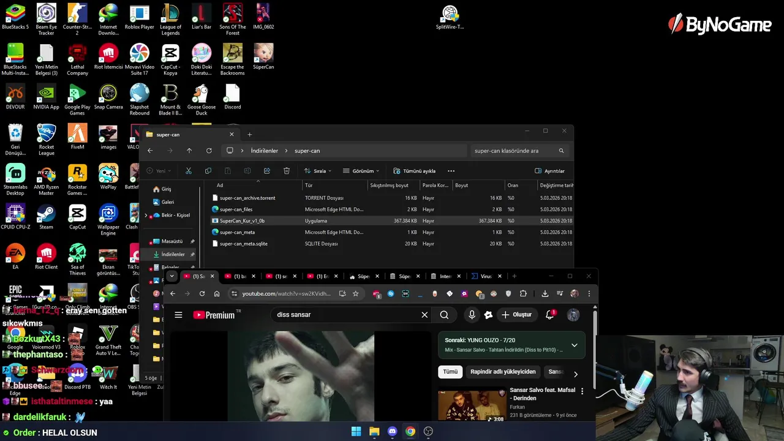Open File Explorer's three-dot more menu

[451, 171]
